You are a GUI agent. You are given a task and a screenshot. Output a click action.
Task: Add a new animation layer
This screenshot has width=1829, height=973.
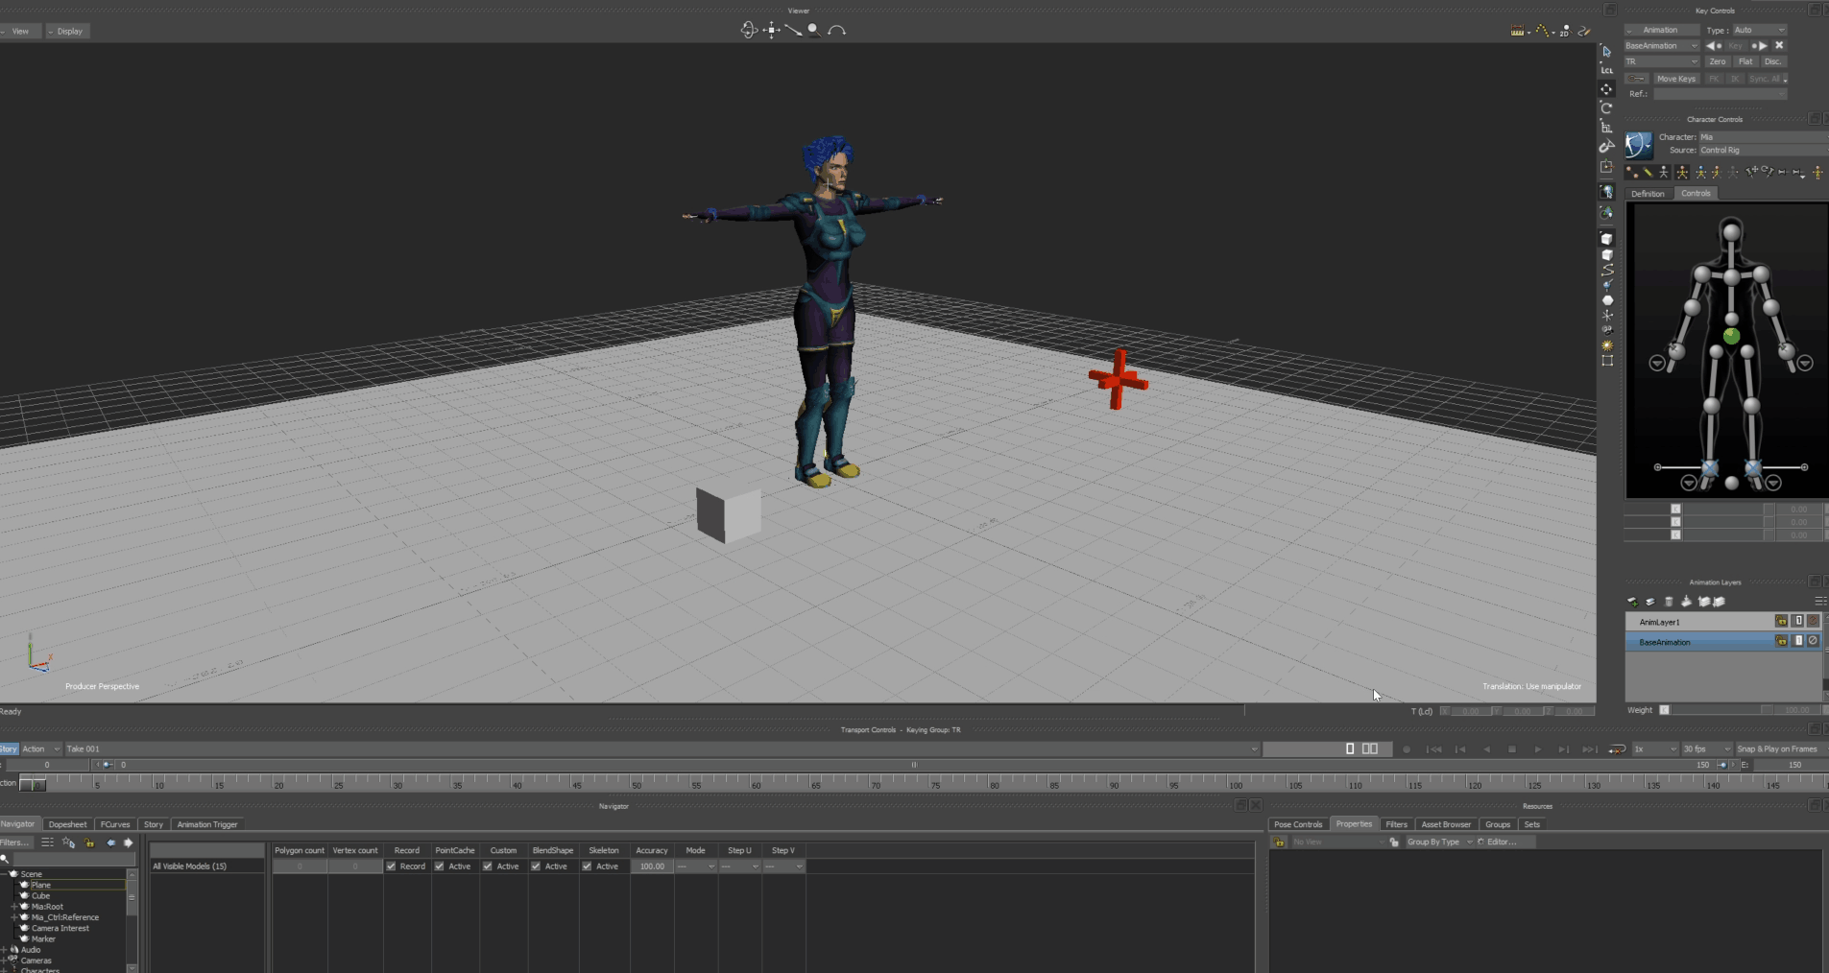pyautogui.click(x=1632, y=601)
